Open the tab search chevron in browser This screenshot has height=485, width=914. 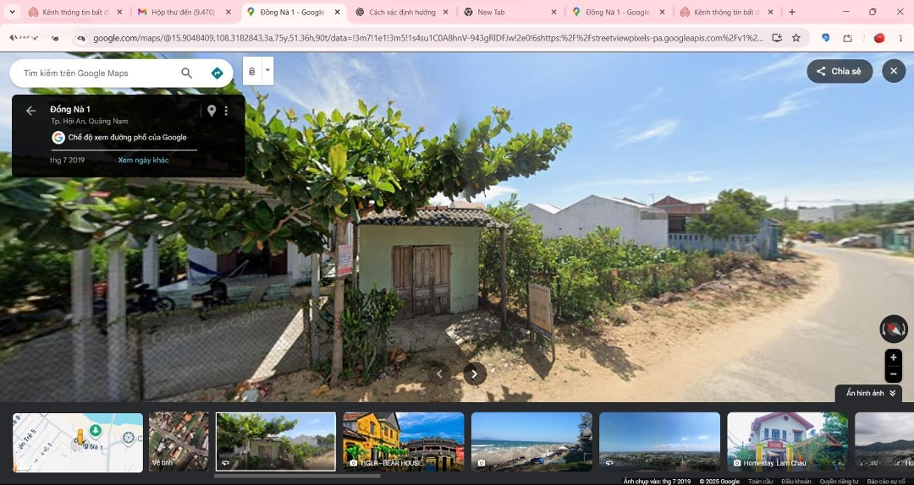[x=12, y=12]
